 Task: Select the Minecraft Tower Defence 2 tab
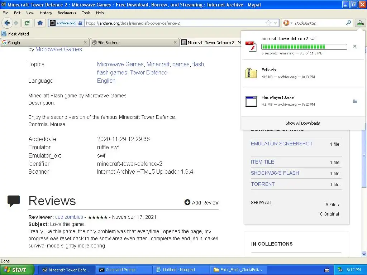point(211,42)
